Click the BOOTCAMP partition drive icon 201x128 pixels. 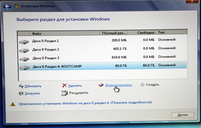25,68
